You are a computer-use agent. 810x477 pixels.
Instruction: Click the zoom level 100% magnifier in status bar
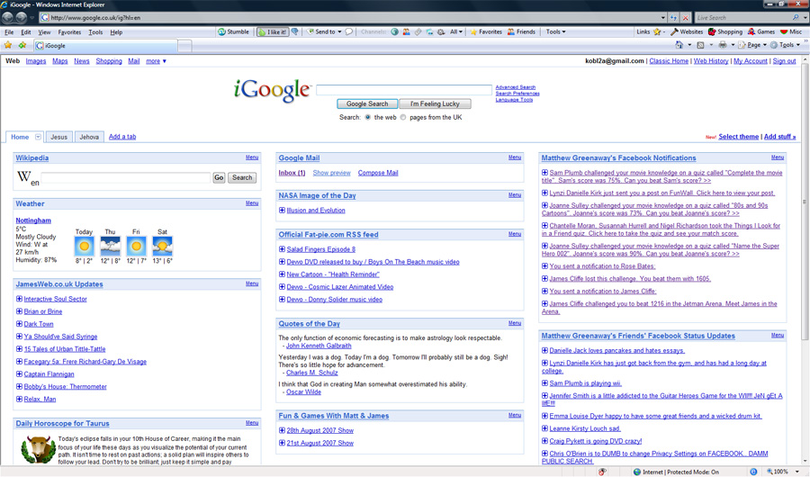click(770, 472)
